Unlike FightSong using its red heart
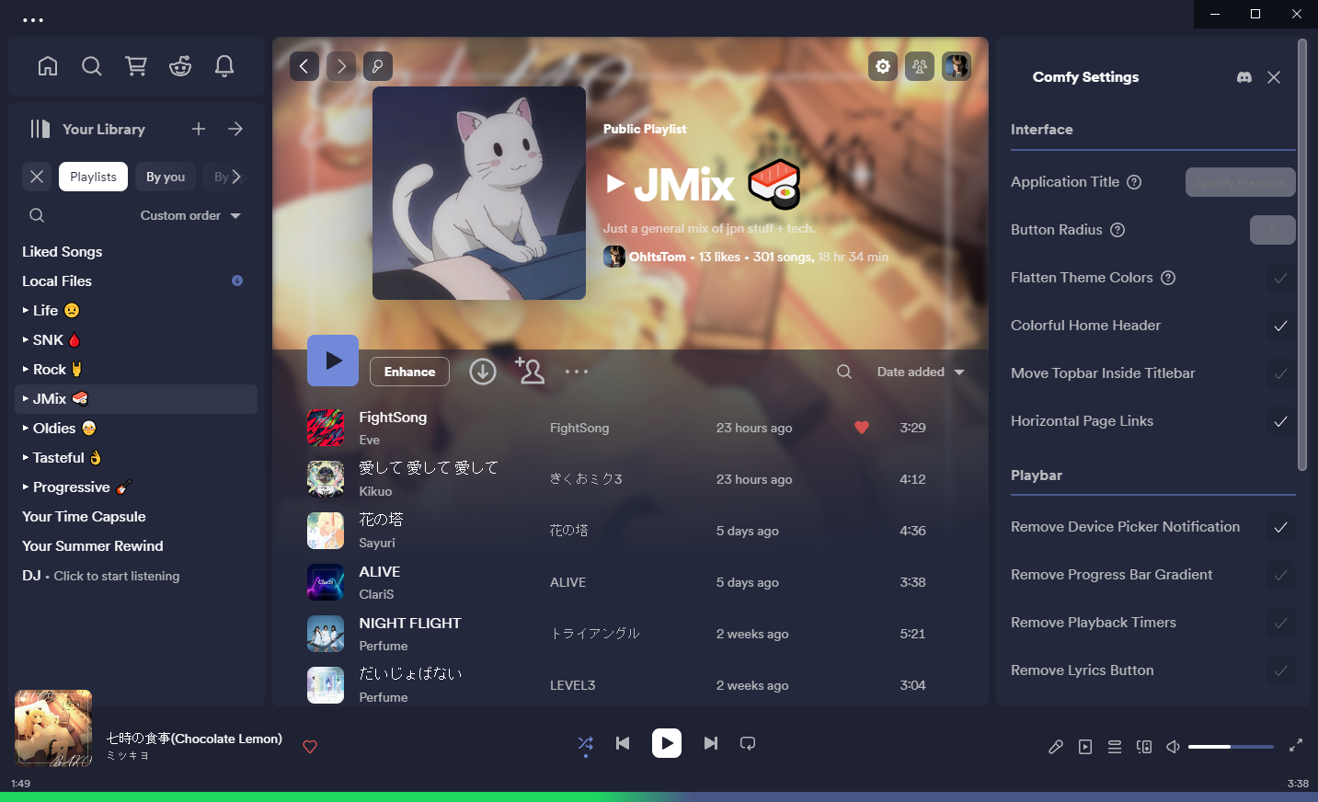1318x802 pixels. [862, 428]
